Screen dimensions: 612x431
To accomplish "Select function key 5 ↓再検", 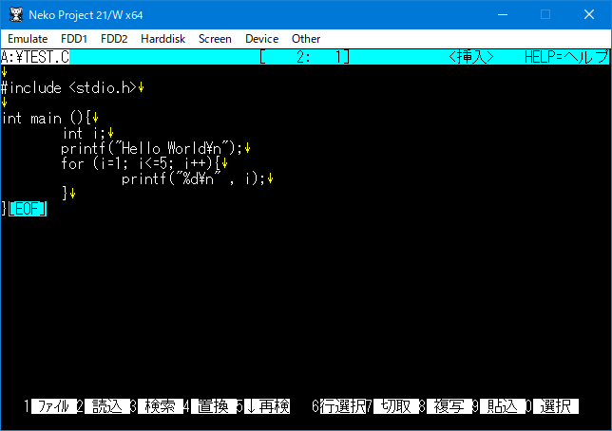I will pyautogui.click(x=267, y=406).
